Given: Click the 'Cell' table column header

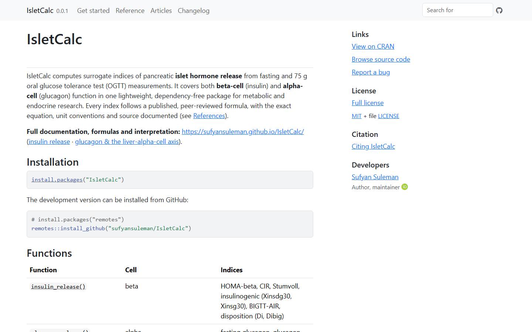Looking at the screenshot, I should click(131, 270).
